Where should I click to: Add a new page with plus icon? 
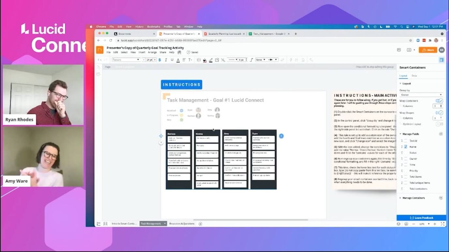tap(201, 224)
